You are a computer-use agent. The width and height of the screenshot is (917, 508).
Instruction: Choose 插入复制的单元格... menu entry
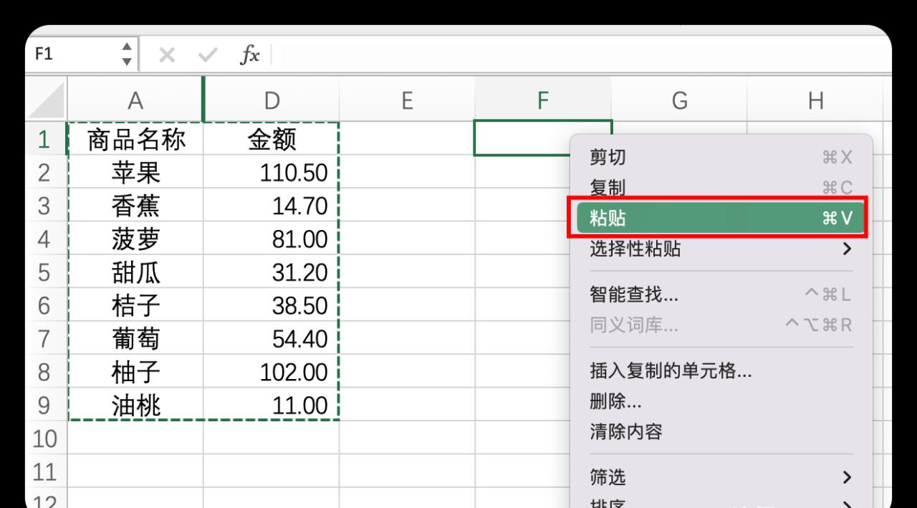(x=721, y=371)
